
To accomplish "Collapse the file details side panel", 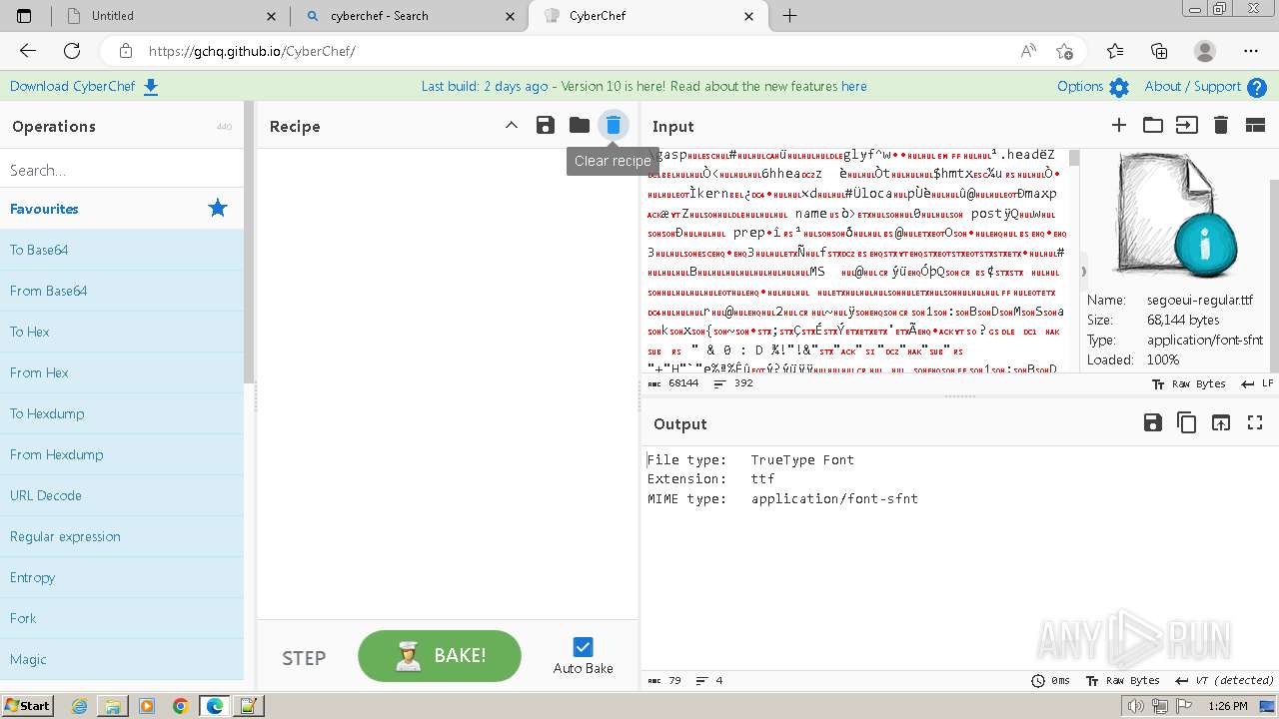I will tap(1083, 271).
